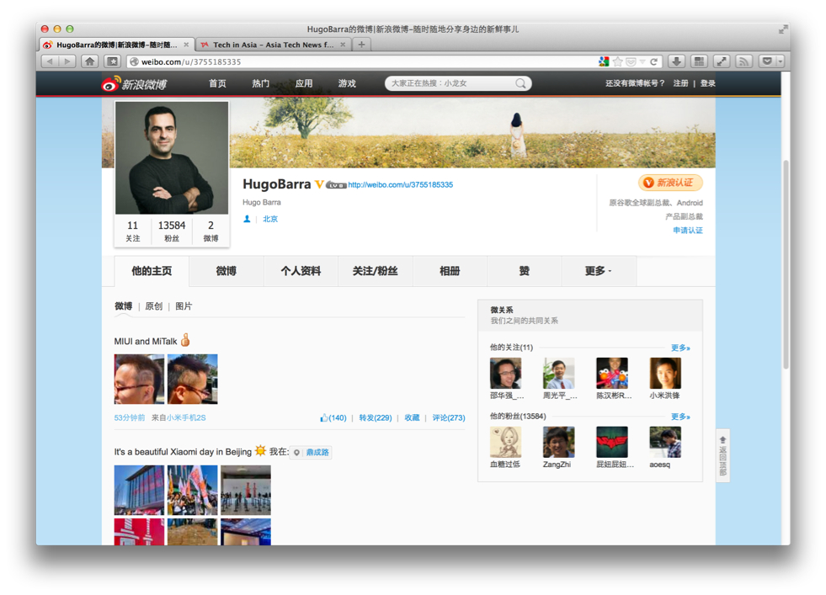826x595 pixels.
Task: Open the 游戏 navigation item
Action: coord(347,83)
